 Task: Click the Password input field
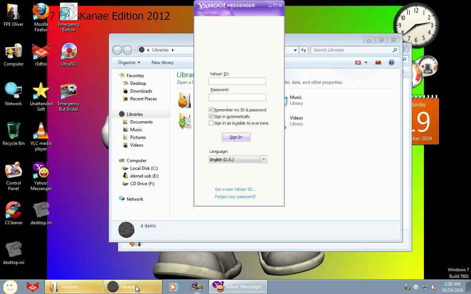pyautogui.click(x=237, y=97)
